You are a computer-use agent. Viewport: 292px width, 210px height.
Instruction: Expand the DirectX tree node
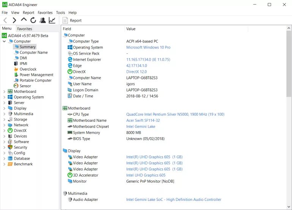click(4, 130)
